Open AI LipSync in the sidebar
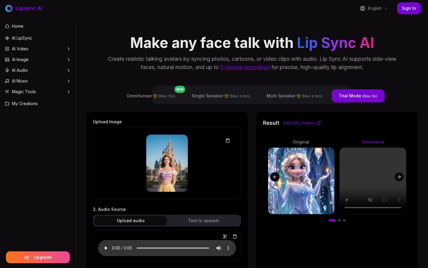This screenshot has width=428, height=268. [x=38, y=38]
